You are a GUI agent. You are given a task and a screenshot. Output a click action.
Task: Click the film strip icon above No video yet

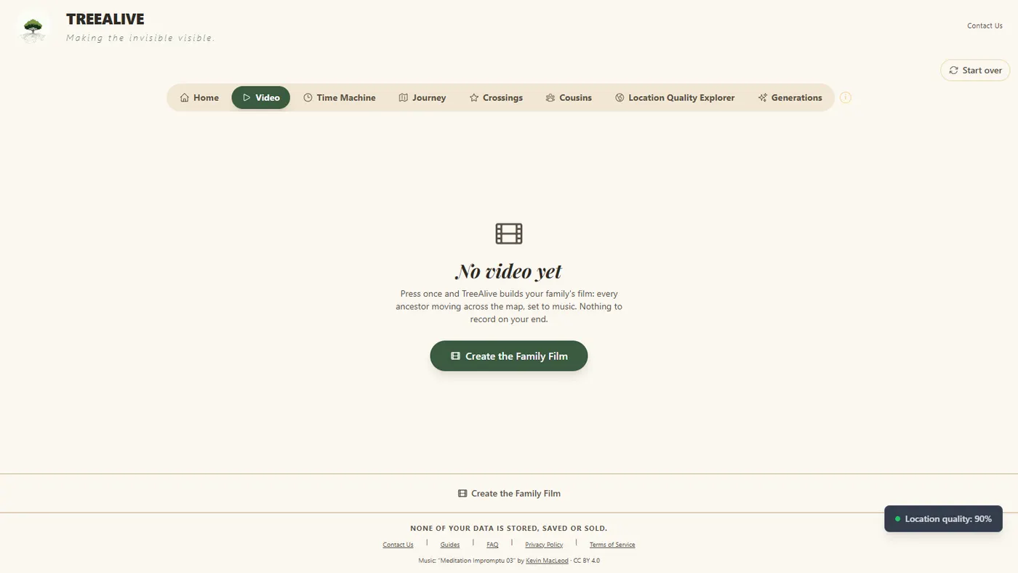pyautogui.click(x=509, y=233)
